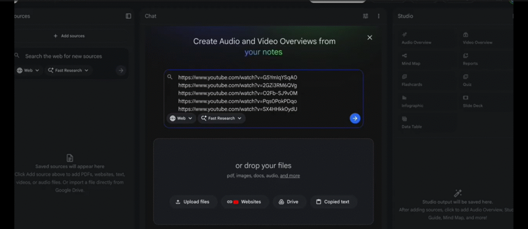Click the "and more" link
This screenshot has height=229, width=528.
(290, 176)
